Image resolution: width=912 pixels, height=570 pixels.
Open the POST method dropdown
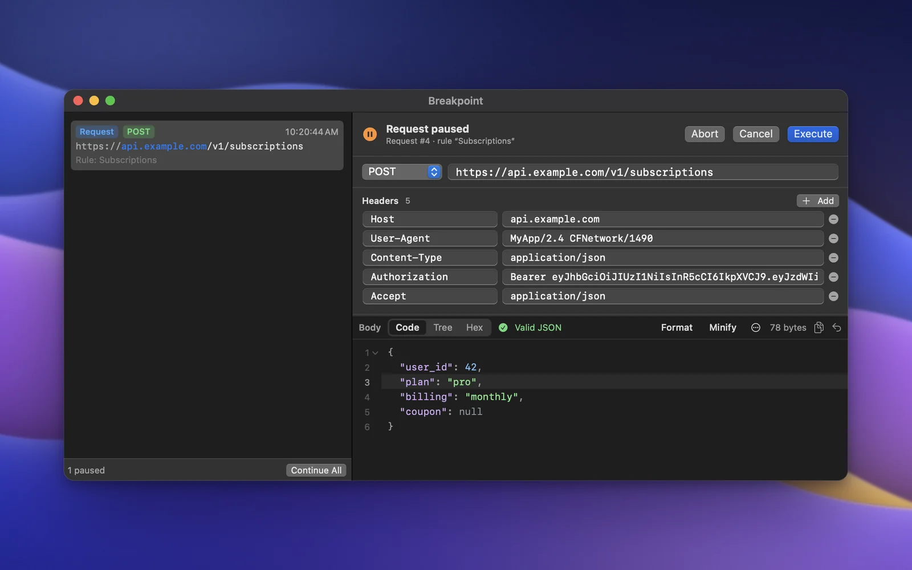(402, 172)
